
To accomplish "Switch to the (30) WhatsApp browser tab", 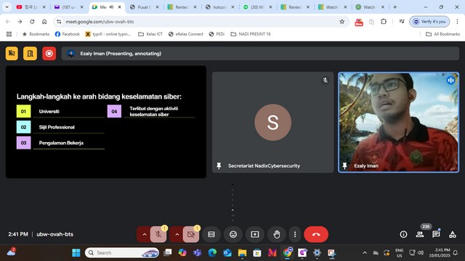I will [x=257, y=7].
